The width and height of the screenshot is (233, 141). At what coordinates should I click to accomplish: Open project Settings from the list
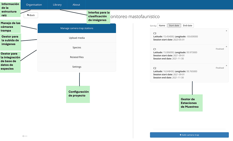(x=77, y=67)
